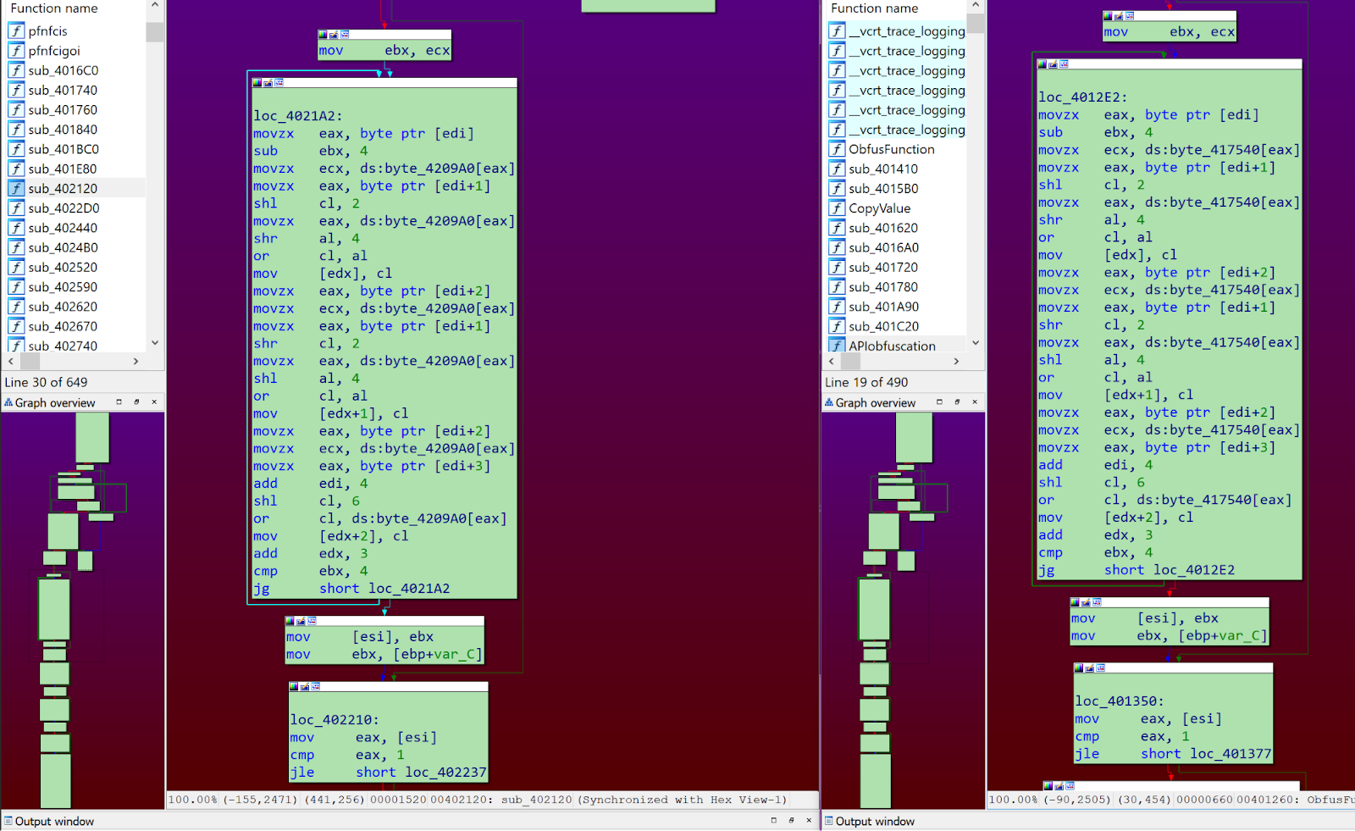
Task: Close the right Graph overview panel
Action: pos(975,402)
